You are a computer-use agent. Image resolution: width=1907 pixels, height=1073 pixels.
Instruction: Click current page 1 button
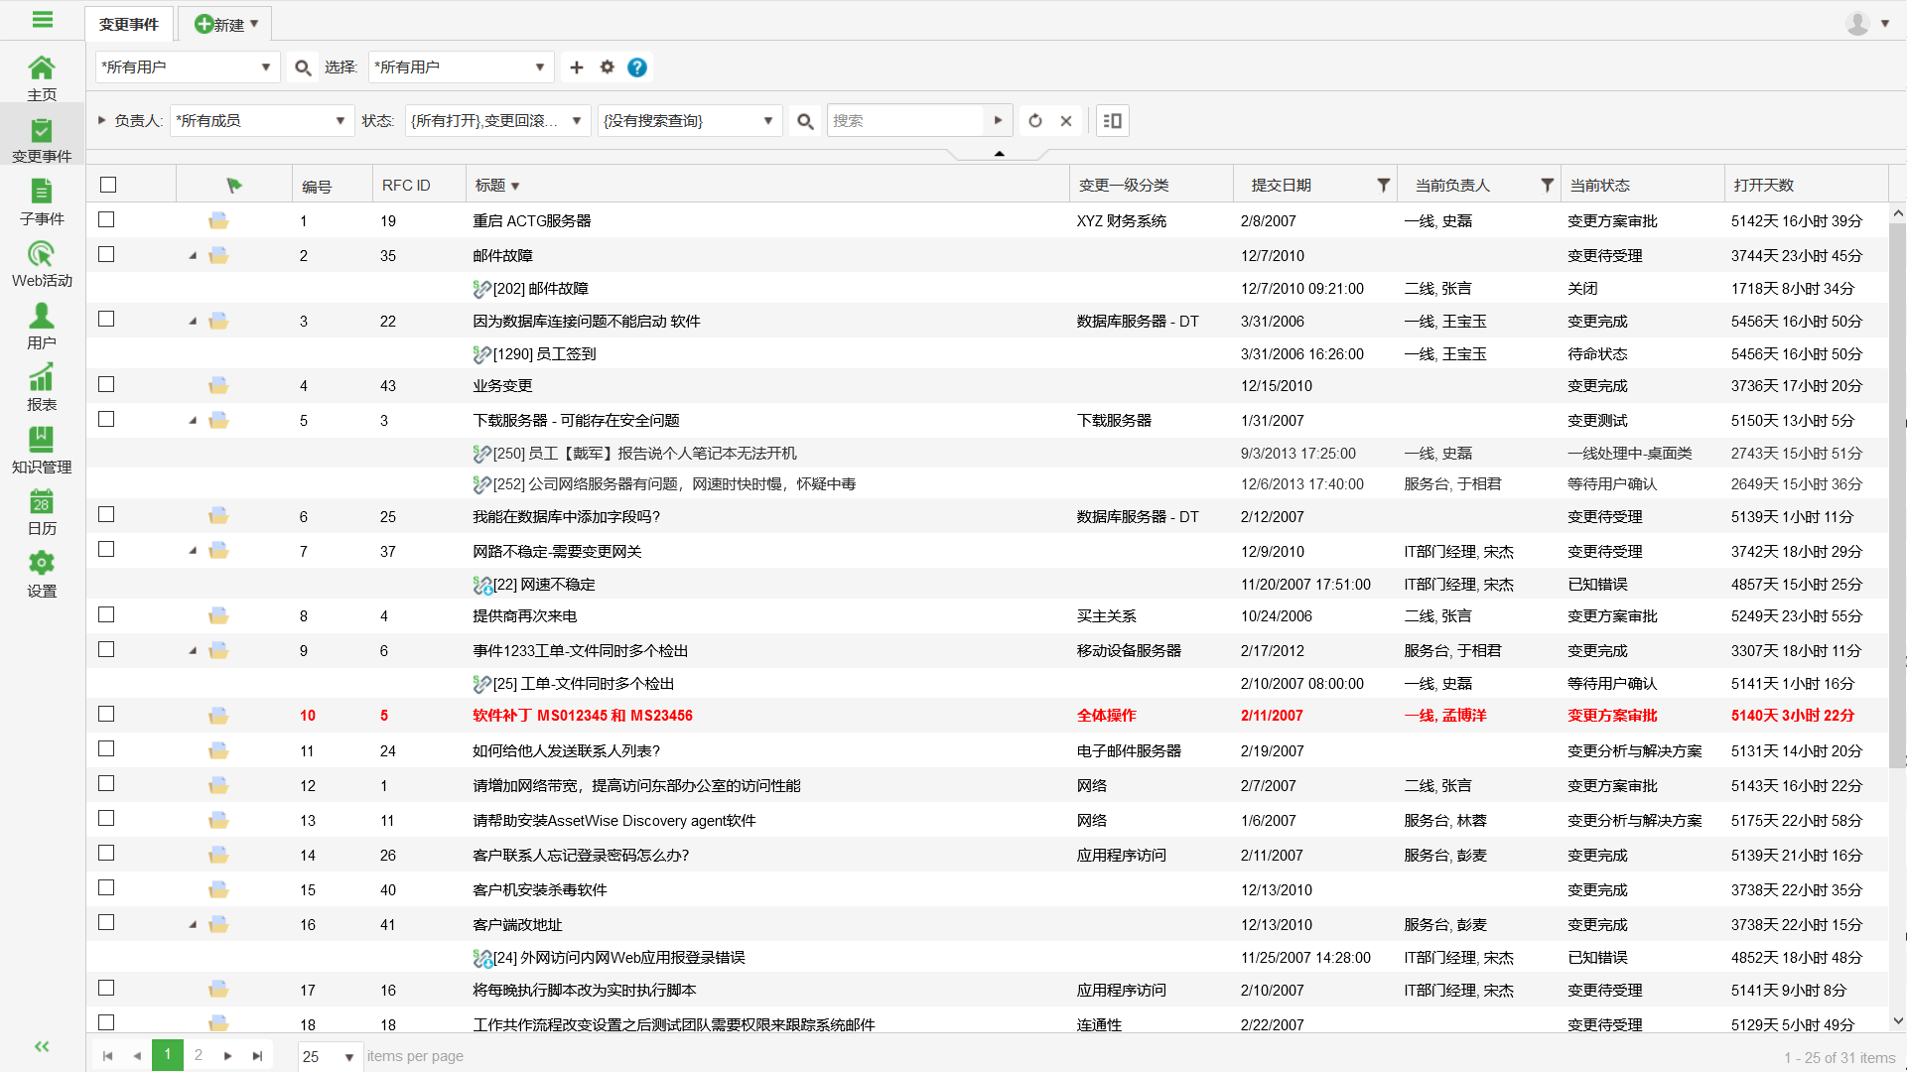168,1055
